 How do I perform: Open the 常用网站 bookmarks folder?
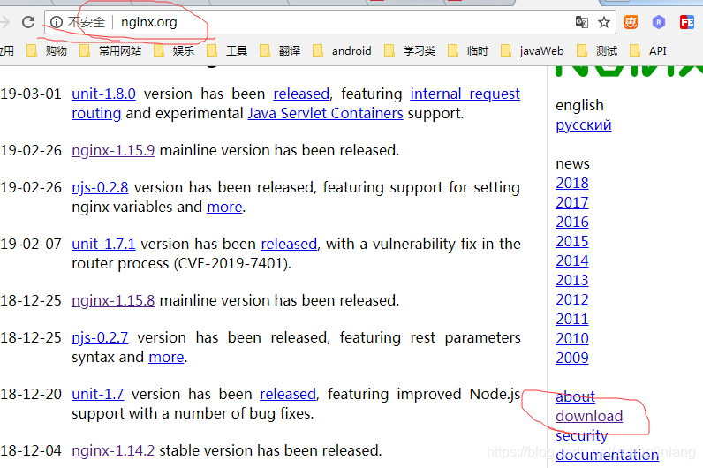[x=110, y=50]
